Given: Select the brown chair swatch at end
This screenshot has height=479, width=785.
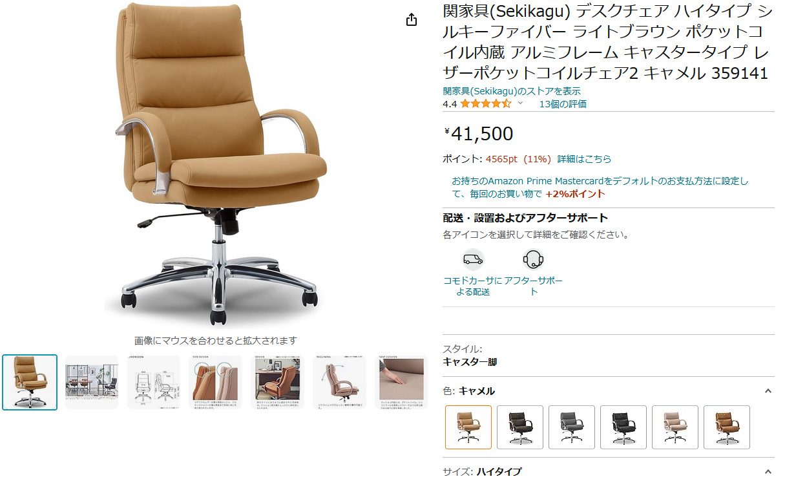Looking at the screenshot, I should tap(727, 427).
